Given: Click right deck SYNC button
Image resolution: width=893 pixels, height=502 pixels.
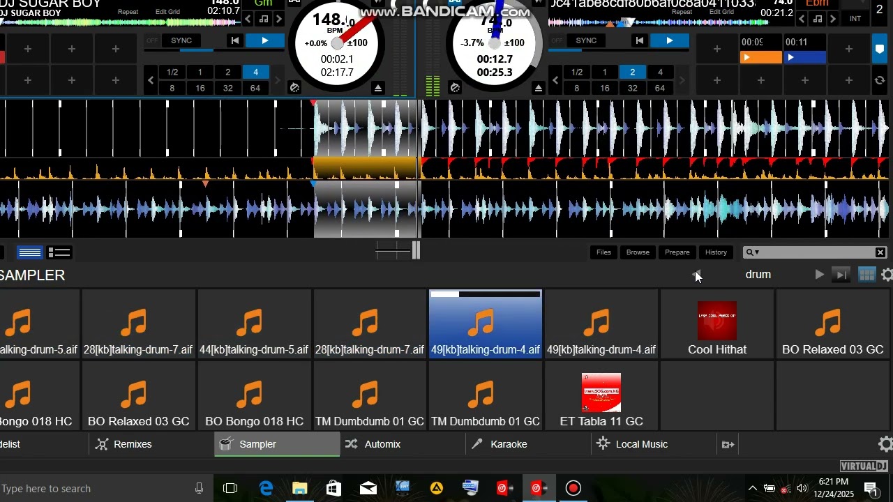Looking at the screenshot, I should pos(586,40).
